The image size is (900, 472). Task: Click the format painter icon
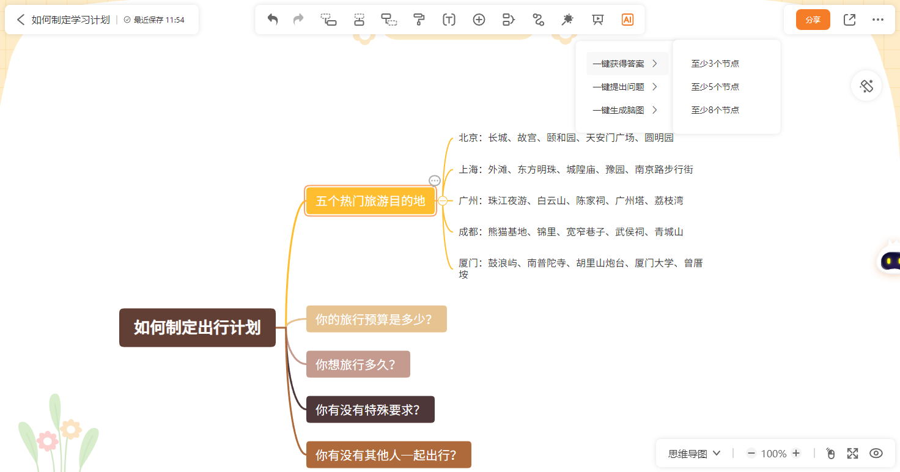[x=419, y=20]
